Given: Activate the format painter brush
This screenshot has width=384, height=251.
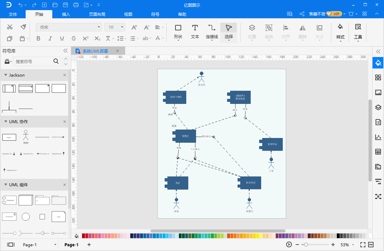Looking at the screenshot, I should coord(23,27).
